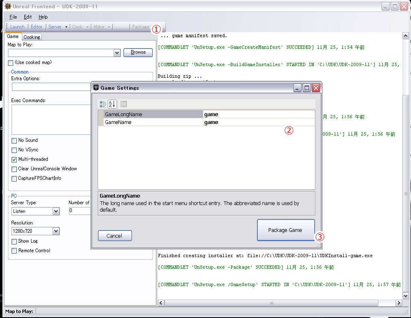Expand the Make toolbar dropdown arrow
This screenshot has width=411, height=318.
[x=109, y=27]
